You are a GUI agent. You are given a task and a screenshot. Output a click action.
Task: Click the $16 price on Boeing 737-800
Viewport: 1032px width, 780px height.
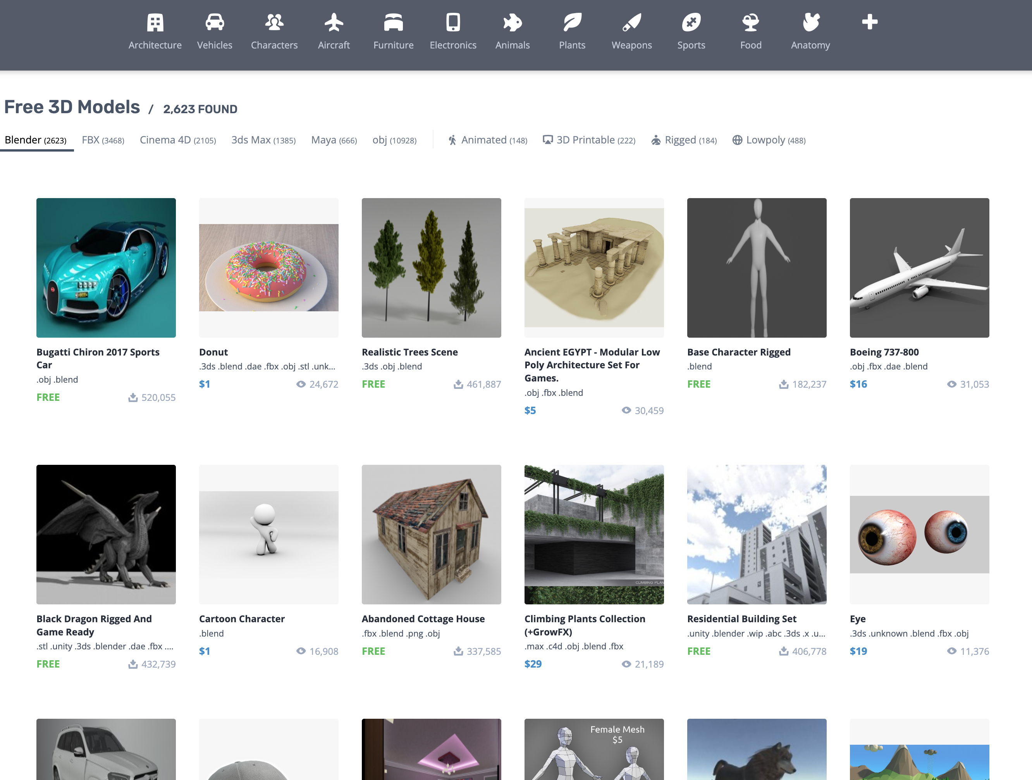point(858,384)
